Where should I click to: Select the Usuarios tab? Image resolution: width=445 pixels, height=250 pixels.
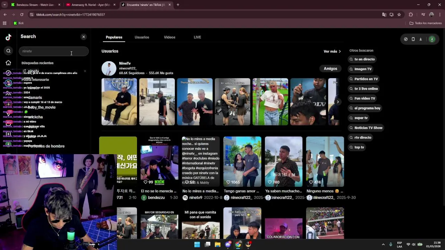point(142,37)
